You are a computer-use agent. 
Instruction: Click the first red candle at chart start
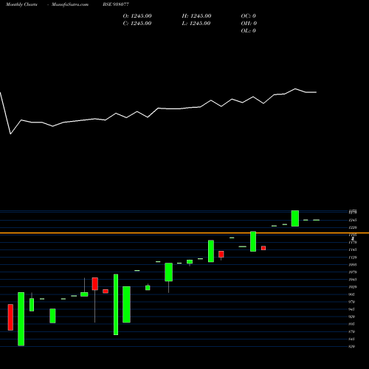coord(10,317)
